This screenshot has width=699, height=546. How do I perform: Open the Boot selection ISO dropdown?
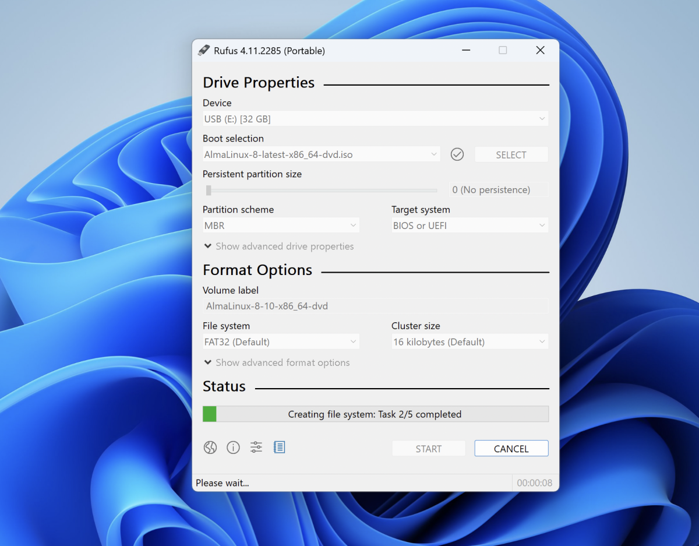click(x=322, y=154)
